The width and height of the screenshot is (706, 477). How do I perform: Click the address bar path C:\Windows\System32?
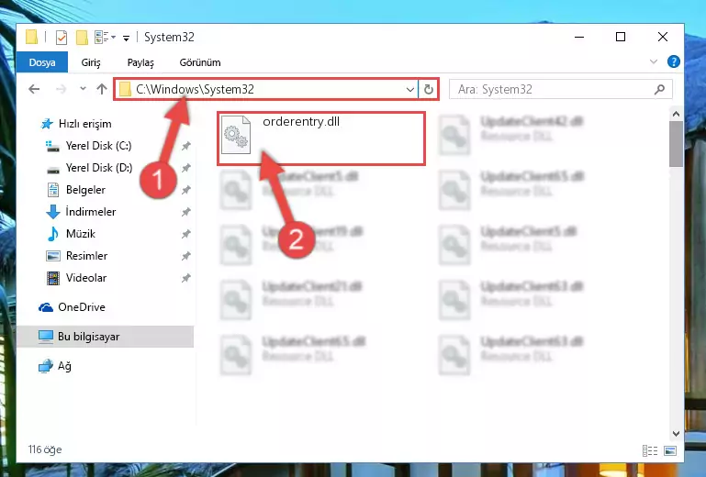tap(195, 89)
